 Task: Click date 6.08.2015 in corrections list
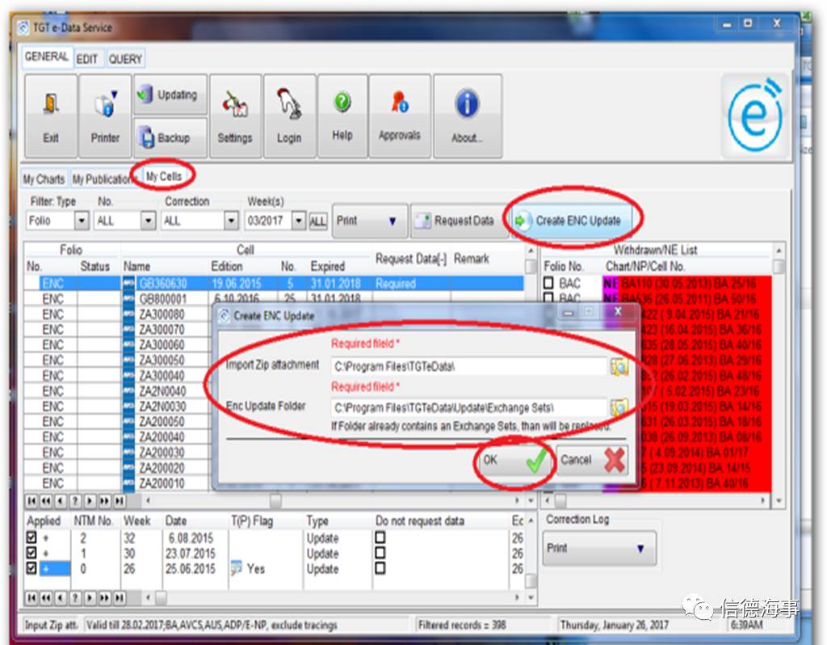pos(191,537)
